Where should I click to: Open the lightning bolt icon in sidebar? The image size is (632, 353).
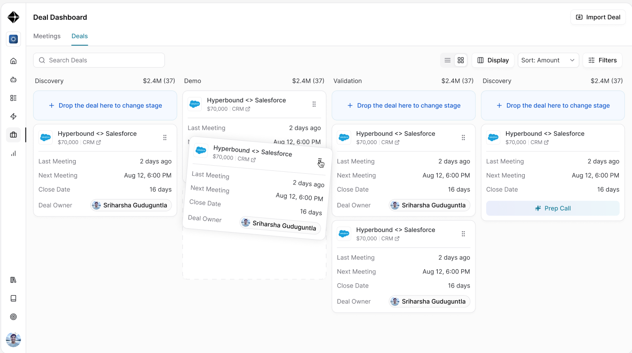pyautogui.click(x=13, y=116)
